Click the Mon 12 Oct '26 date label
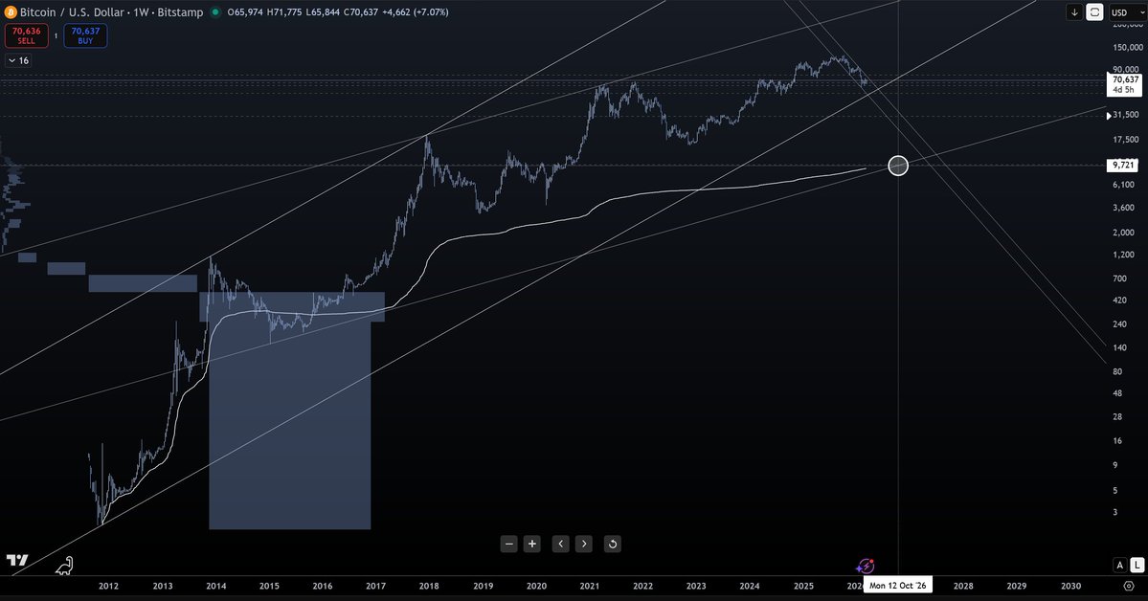Screen dimensions: 1148x601 coord(897,586)
